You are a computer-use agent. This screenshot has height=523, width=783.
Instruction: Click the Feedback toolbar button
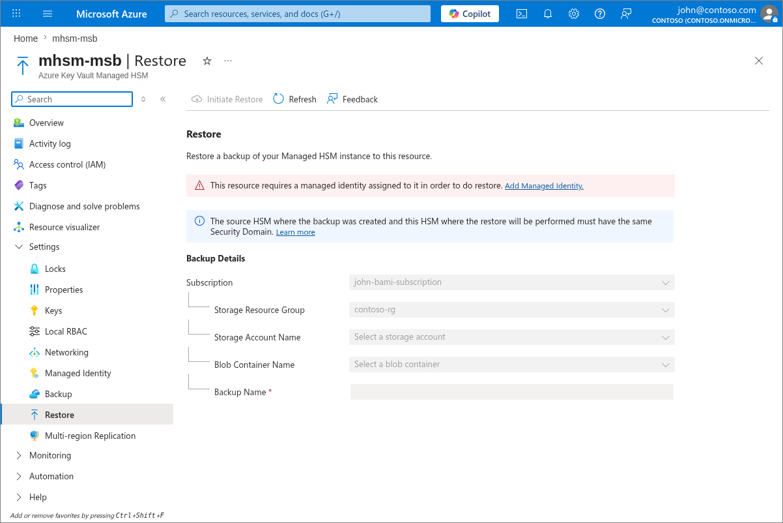(352, 99)
